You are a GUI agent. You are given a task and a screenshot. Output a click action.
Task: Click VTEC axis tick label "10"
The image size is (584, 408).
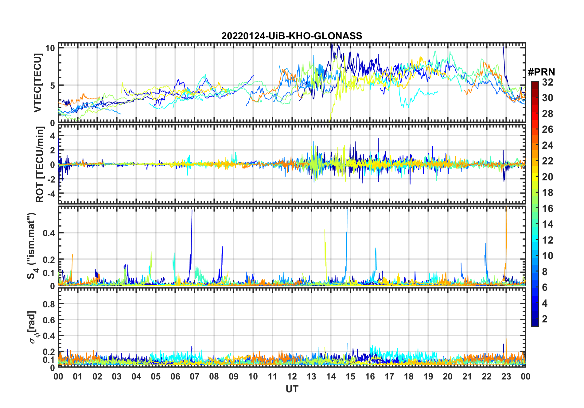coord(50,48)
